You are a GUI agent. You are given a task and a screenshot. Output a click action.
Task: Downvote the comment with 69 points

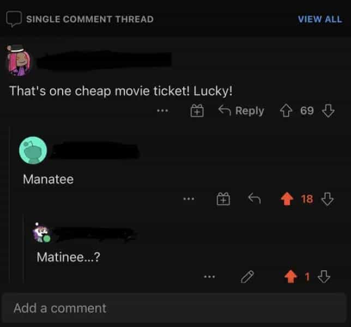coord(328,111)
